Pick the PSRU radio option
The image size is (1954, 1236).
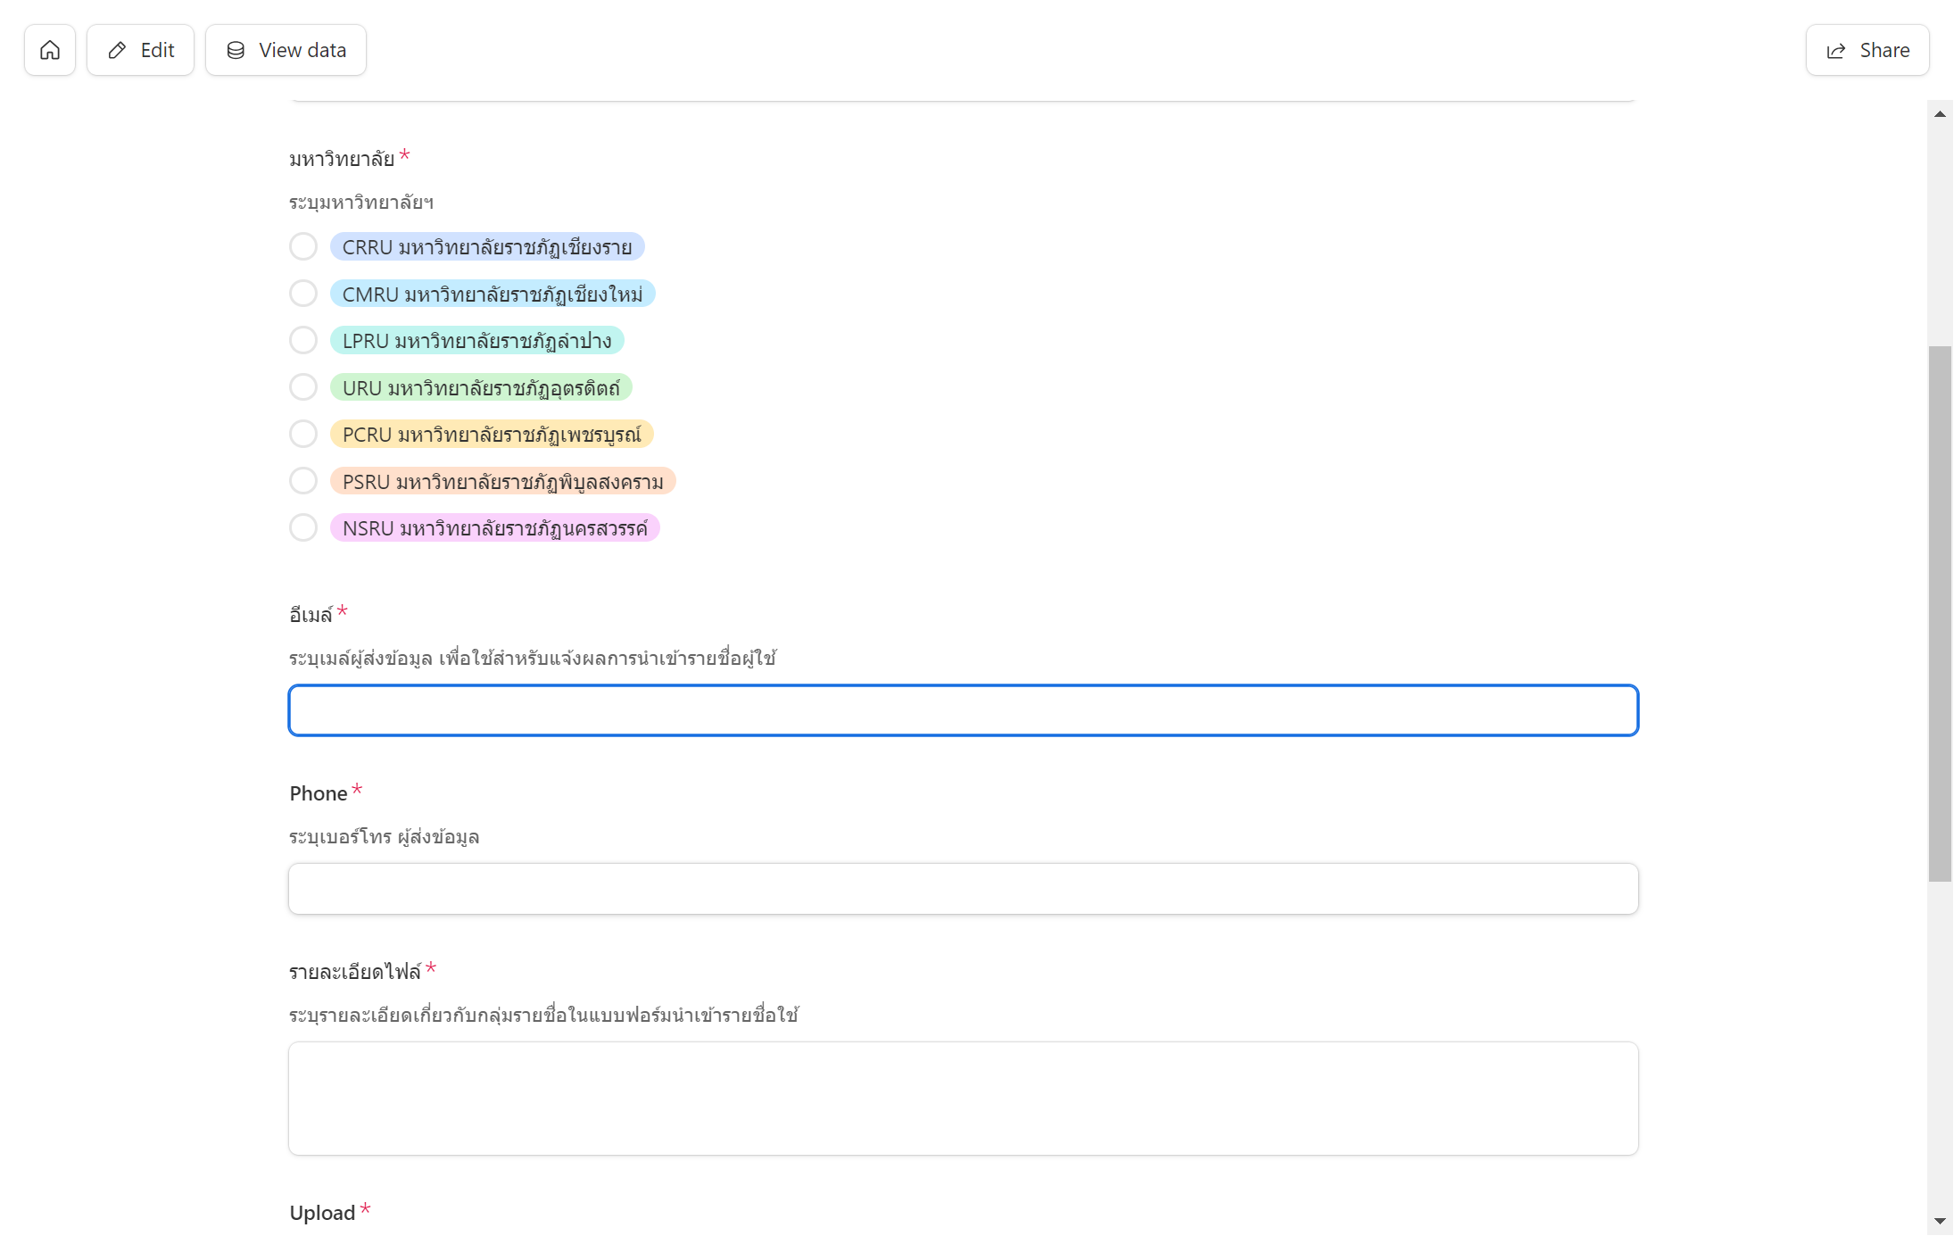pos(303,481)
